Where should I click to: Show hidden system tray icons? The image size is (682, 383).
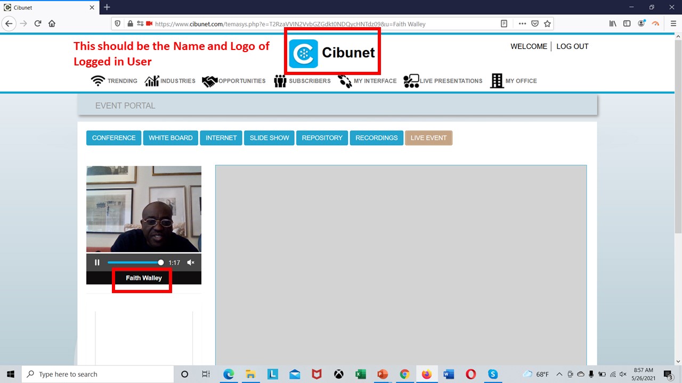tap(559, 374)
